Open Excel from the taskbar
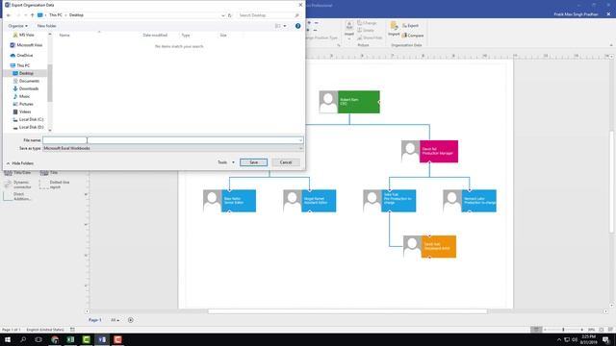616x346 pixels. 70,339
